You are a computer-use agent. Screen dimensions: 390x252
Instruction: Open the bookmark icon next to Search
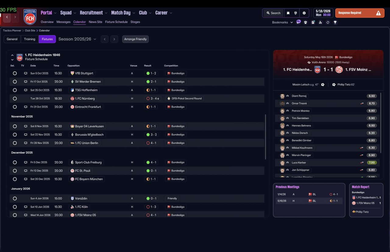(288, 13)
